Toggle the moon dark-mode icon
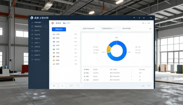This screenshot has width=183, height=105. click(143, 23)
